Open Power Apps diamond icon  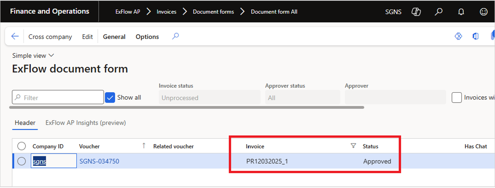point(458,36)
